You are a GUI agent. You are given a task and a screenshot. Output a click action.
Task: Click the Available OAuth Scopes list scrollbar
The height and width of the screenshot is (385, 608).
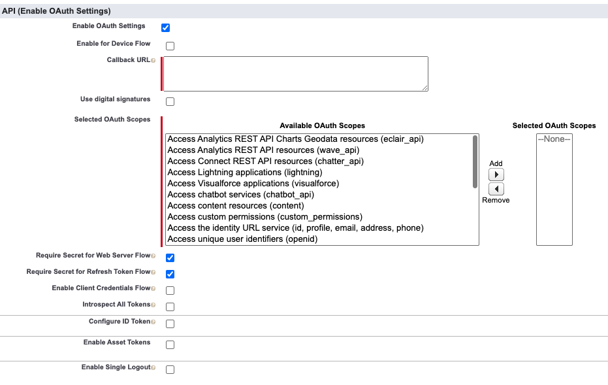click(475, 161)
